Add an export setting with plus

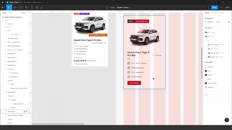229,95
